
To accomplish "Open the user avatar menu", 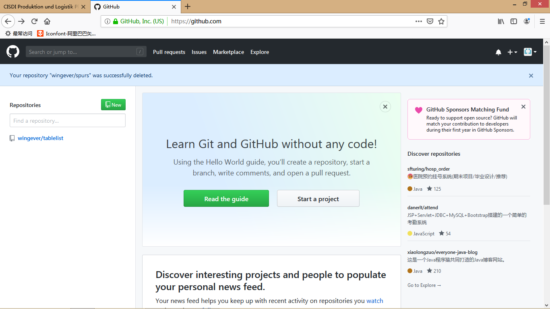I will (530, 51).
